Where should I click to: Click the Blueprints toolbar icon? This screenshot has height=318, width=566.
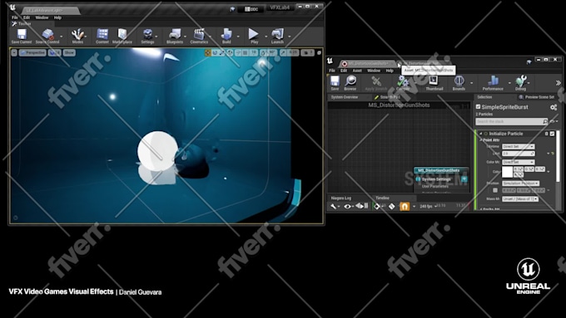[x=175, y=37]
